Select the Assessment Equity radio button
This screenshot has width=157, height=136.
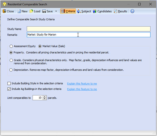pyautogui.click(x=11, y=46)
